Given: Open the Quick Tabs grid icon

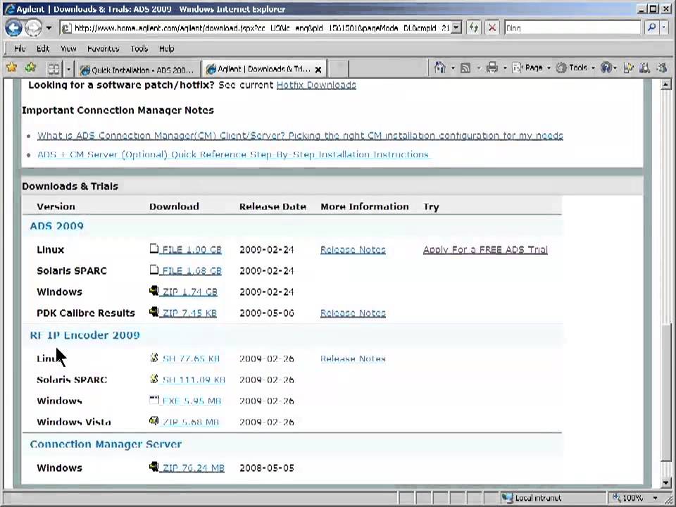Looking at the screenshot, I should pos(54,69).
